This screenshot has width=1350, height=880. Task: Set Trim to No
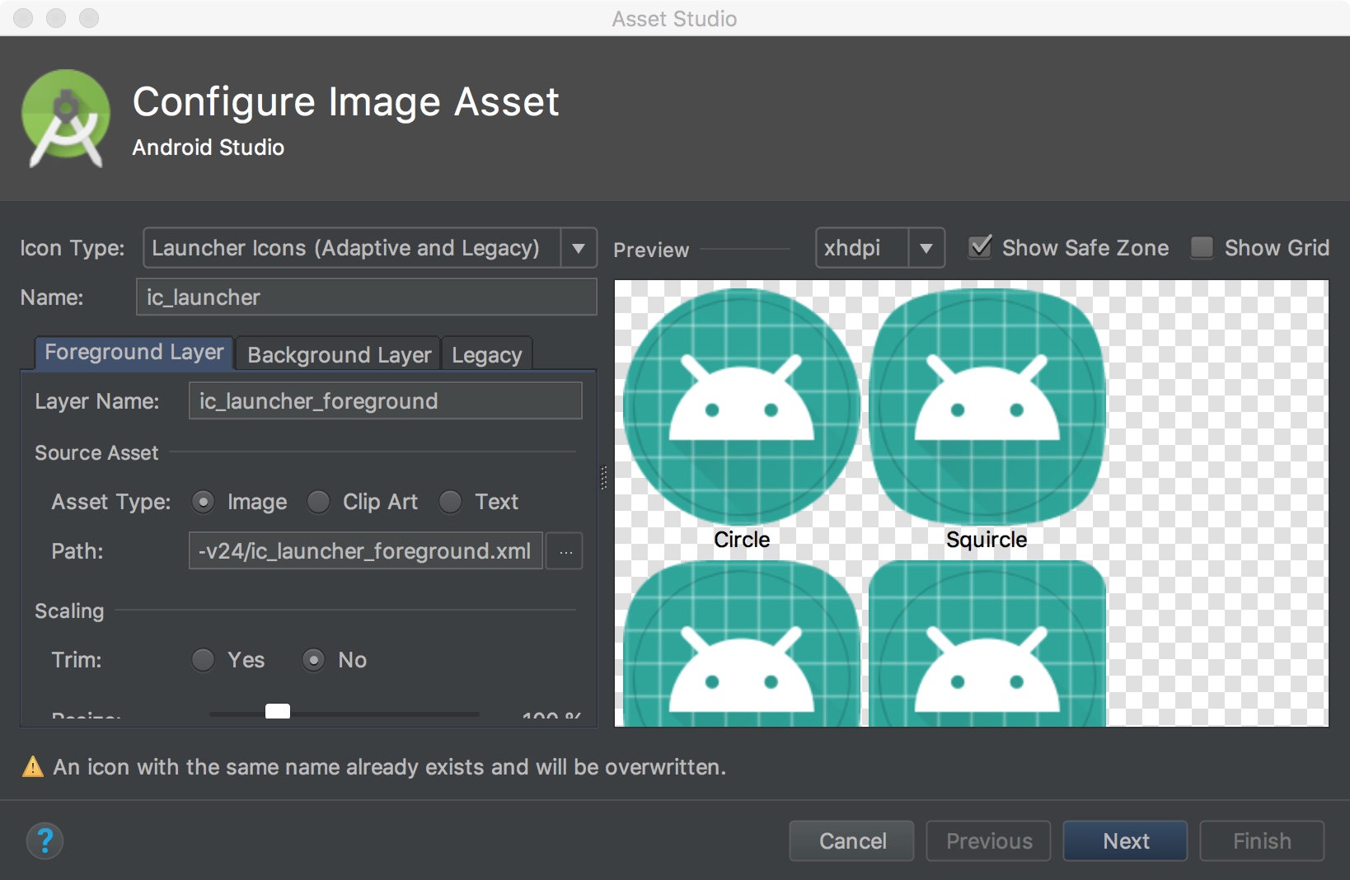pyautogui.click(x=313, y=660)
